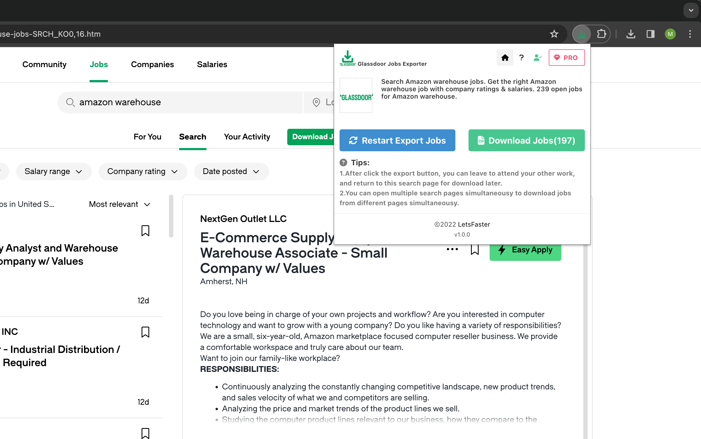
Task: Open the Chrome extensions puzzle icon
Action: point(602,34)
